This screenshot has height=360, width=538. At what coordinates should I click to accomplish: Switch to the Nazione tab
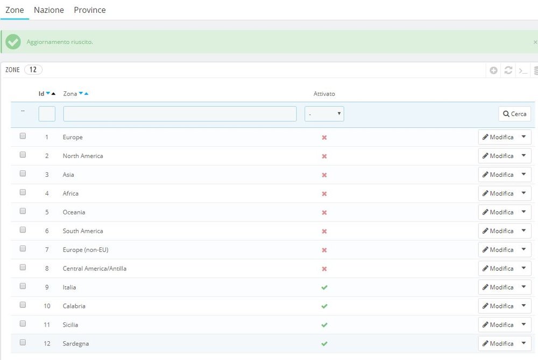pos(49,10)
